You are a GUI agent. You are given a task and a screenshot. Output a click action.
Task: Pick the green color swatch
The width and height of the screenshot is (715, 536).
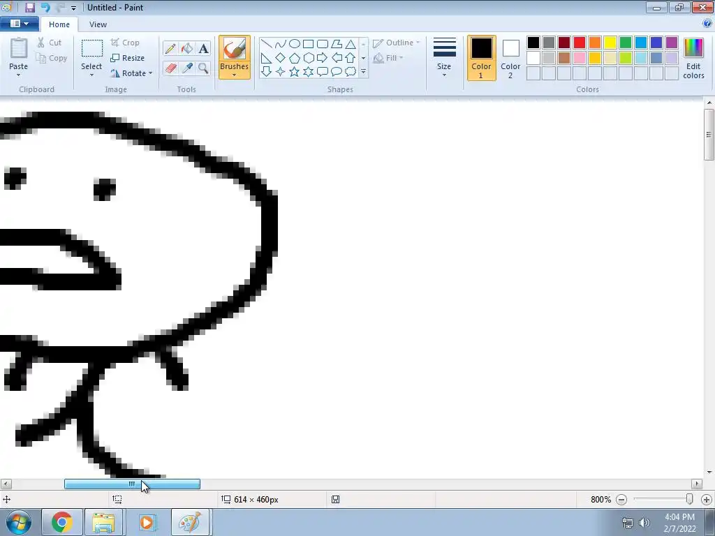pyautogui.click(x=626, y=43)
